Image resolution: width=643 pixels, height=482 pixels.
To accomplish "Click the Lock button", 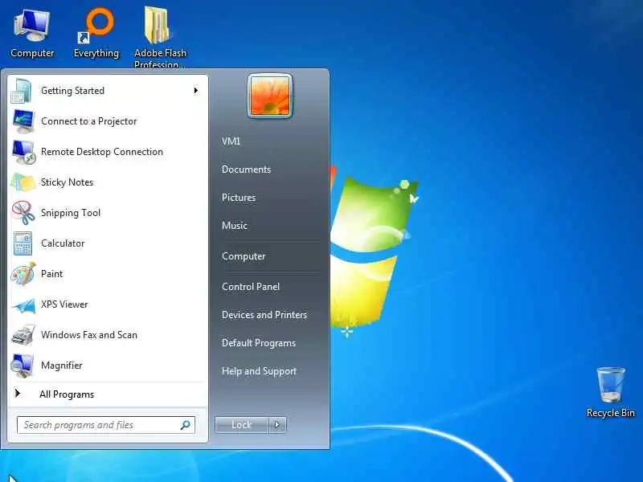I will click(242, 425).
